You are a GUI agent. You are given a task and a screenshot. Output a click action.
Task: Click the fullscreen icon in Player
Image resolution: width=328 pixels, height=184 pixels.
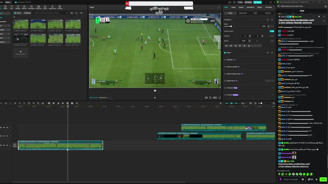(x=220, y=98)
